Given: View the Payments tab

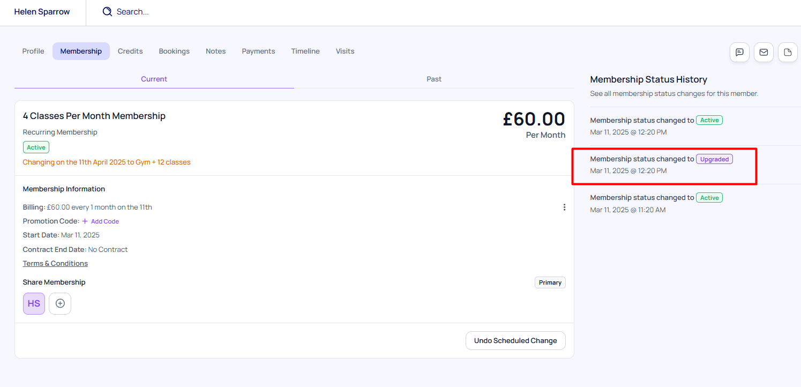Looking at the screenshot, I should [258, 51].
